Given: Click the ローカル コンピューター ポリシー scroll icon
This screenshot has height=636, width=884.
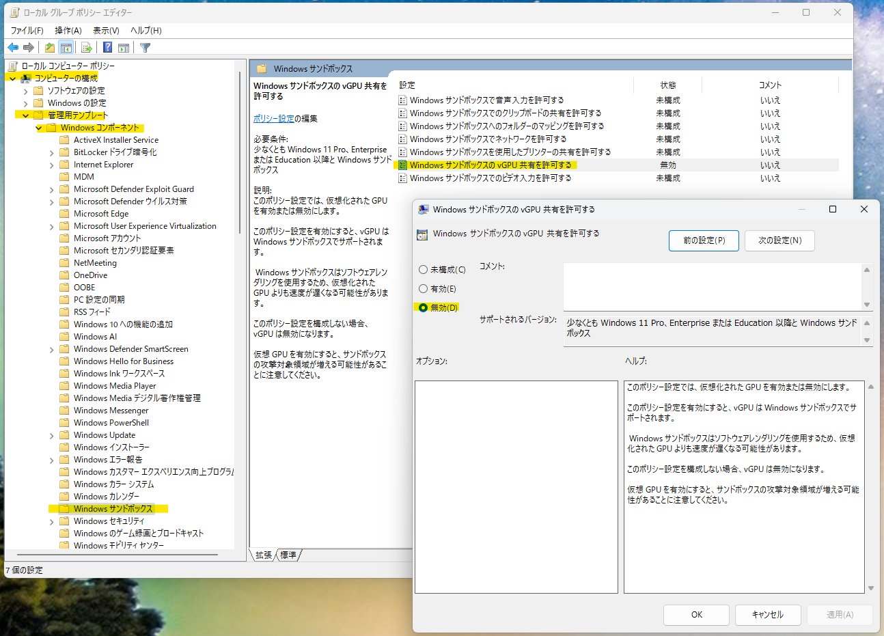Looking at the screenshot, I should coord(13,66).
